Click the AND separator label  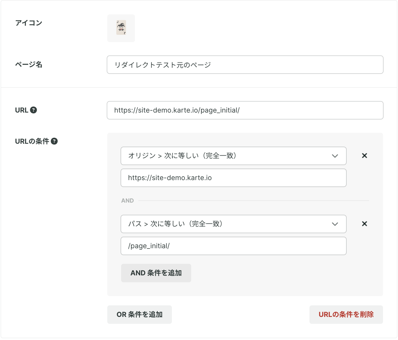pyautogui.click(x=127, y=201)
